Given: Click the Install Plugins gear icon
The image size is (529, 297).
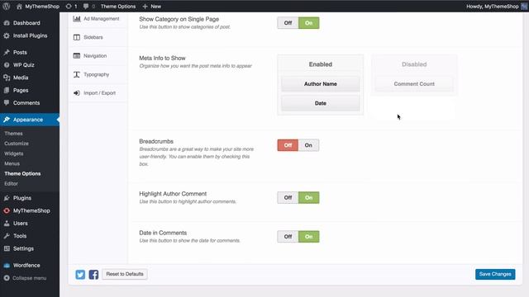Looking at the screenshot, I should click(x=7, y=35).
